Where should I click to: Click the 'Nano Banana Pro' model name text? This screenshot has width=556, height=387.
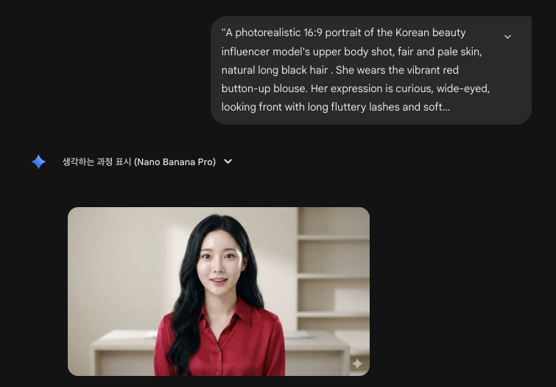[x=175, y=162]
